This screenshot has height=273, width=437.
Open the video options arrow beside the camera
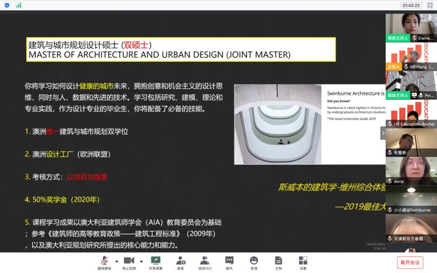point(141,261)
